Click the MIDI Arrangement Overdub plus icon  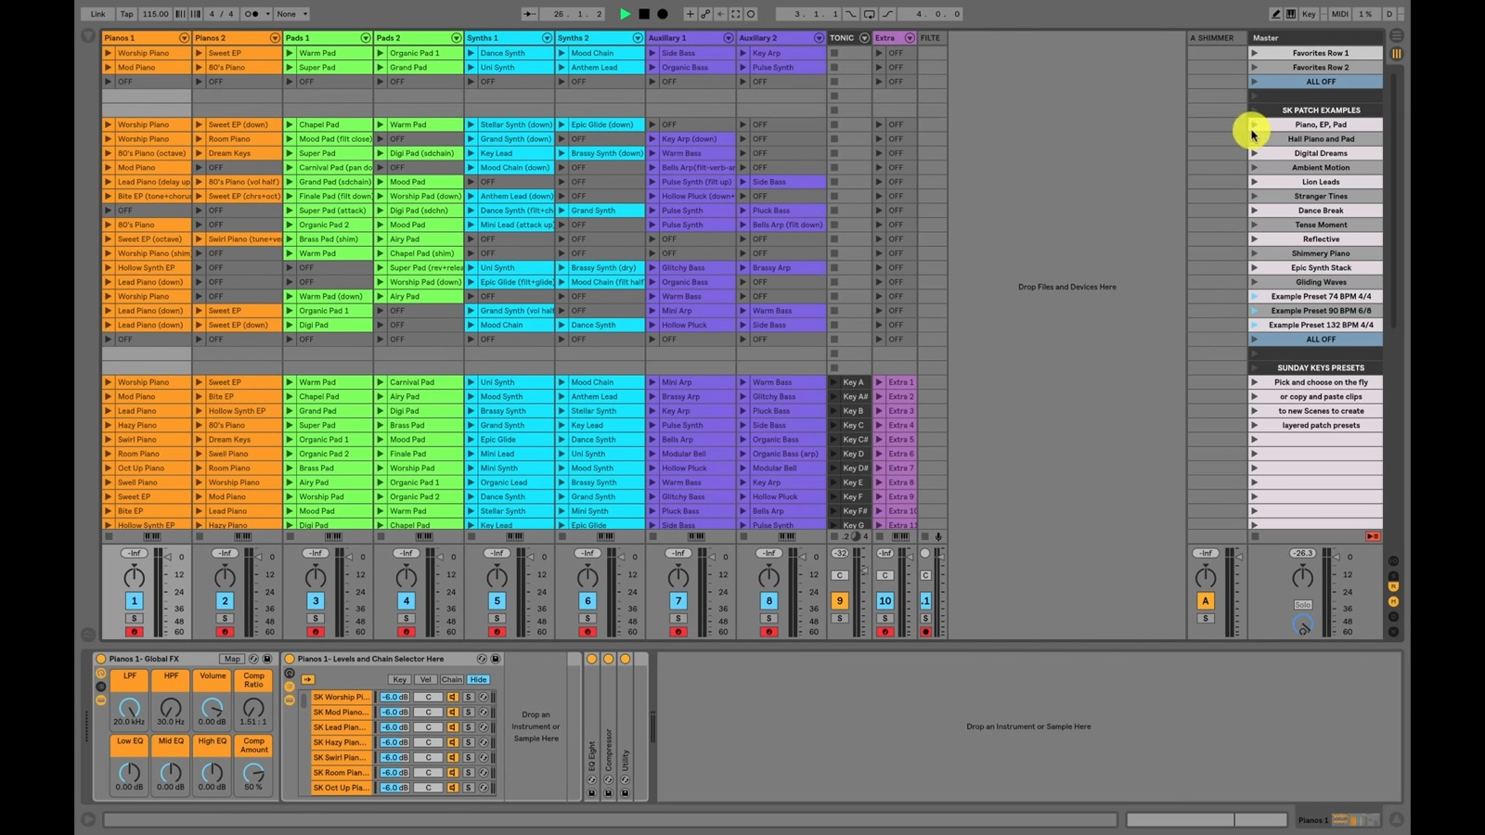[x=690, y=14]
